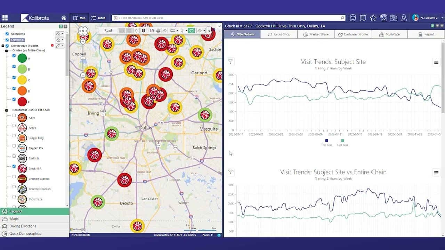Select the Site Details tab
The image size is (445, 250).
pyautogui.click(x=242, y=34)
